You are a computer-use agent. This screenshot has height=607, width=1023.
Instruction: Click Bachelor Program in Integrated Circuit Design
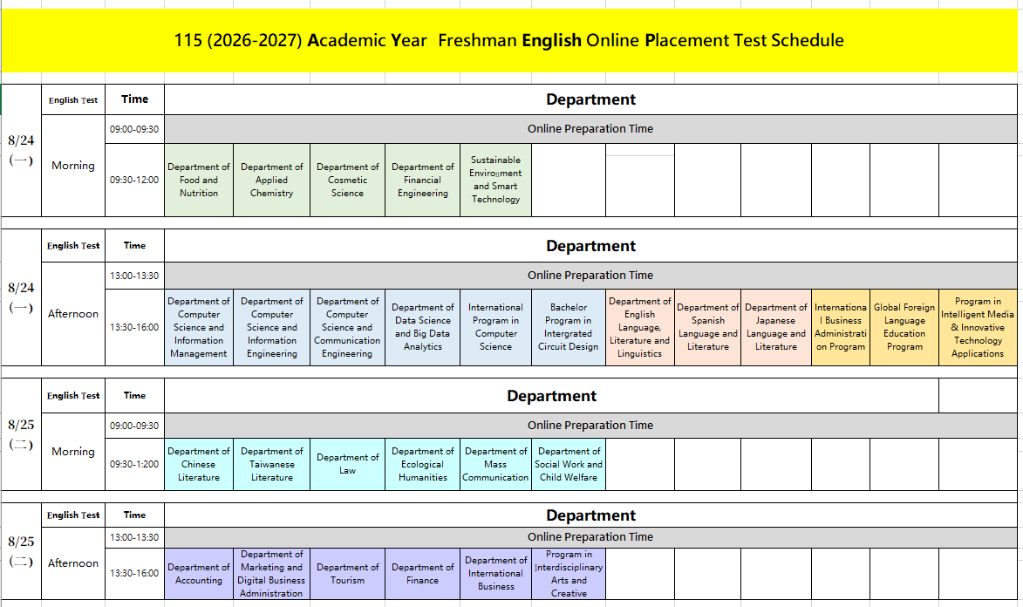pyautogui.click(x=569, y=327)
